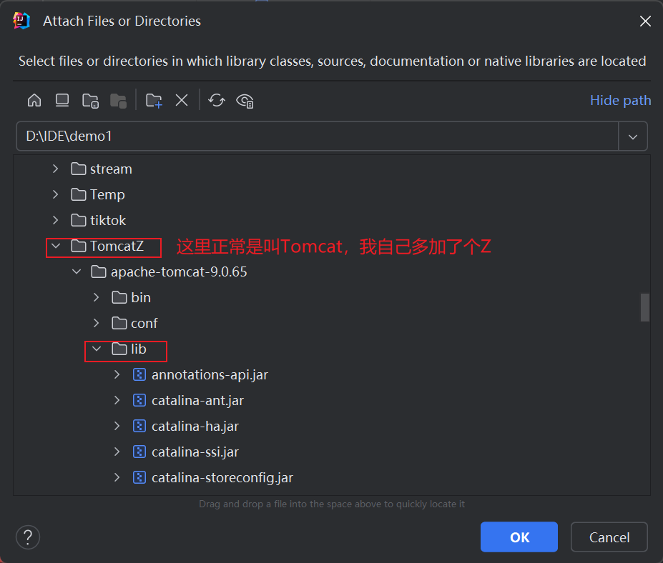Screen dimensions: 663x563
Task: Expand catalina-ant.jar contents
Action: pyautogui.click(x=117, y=401)
